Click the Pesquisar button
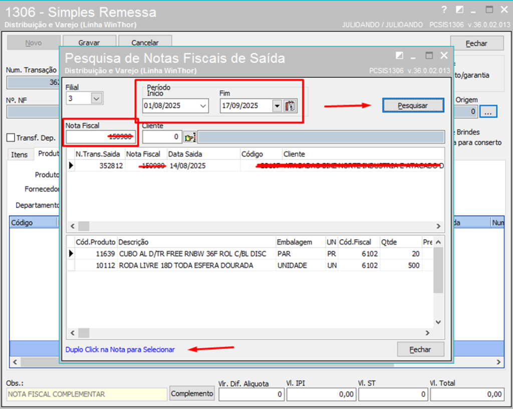 coord(413,105)
